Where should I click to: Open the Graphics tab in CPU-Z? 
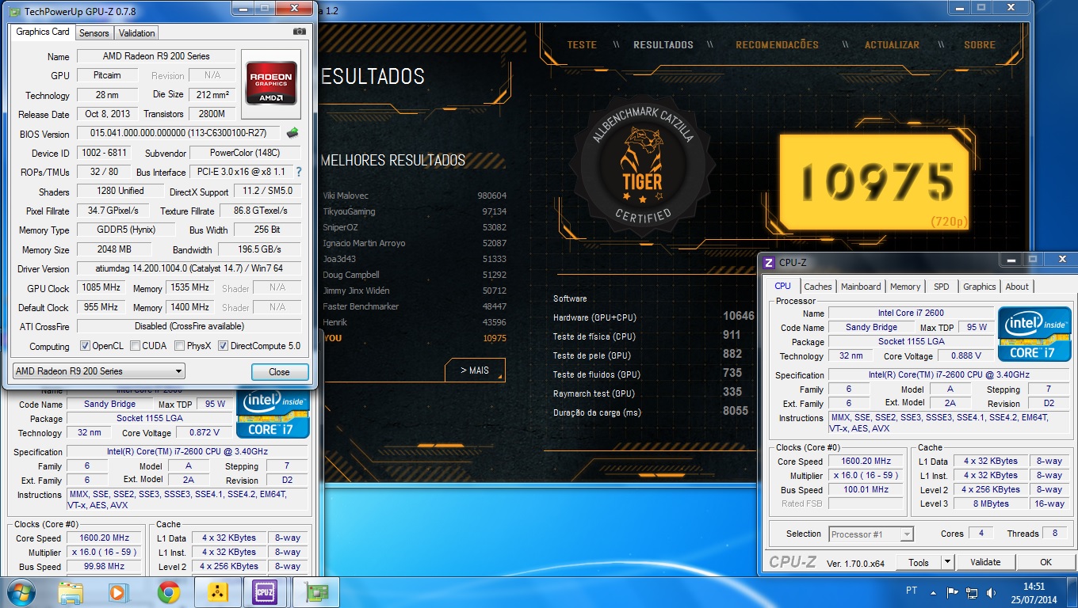pos(980,287)
